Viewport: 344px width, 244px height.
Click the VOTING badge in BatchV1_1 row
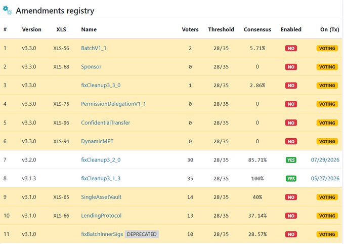click(327, 48)
